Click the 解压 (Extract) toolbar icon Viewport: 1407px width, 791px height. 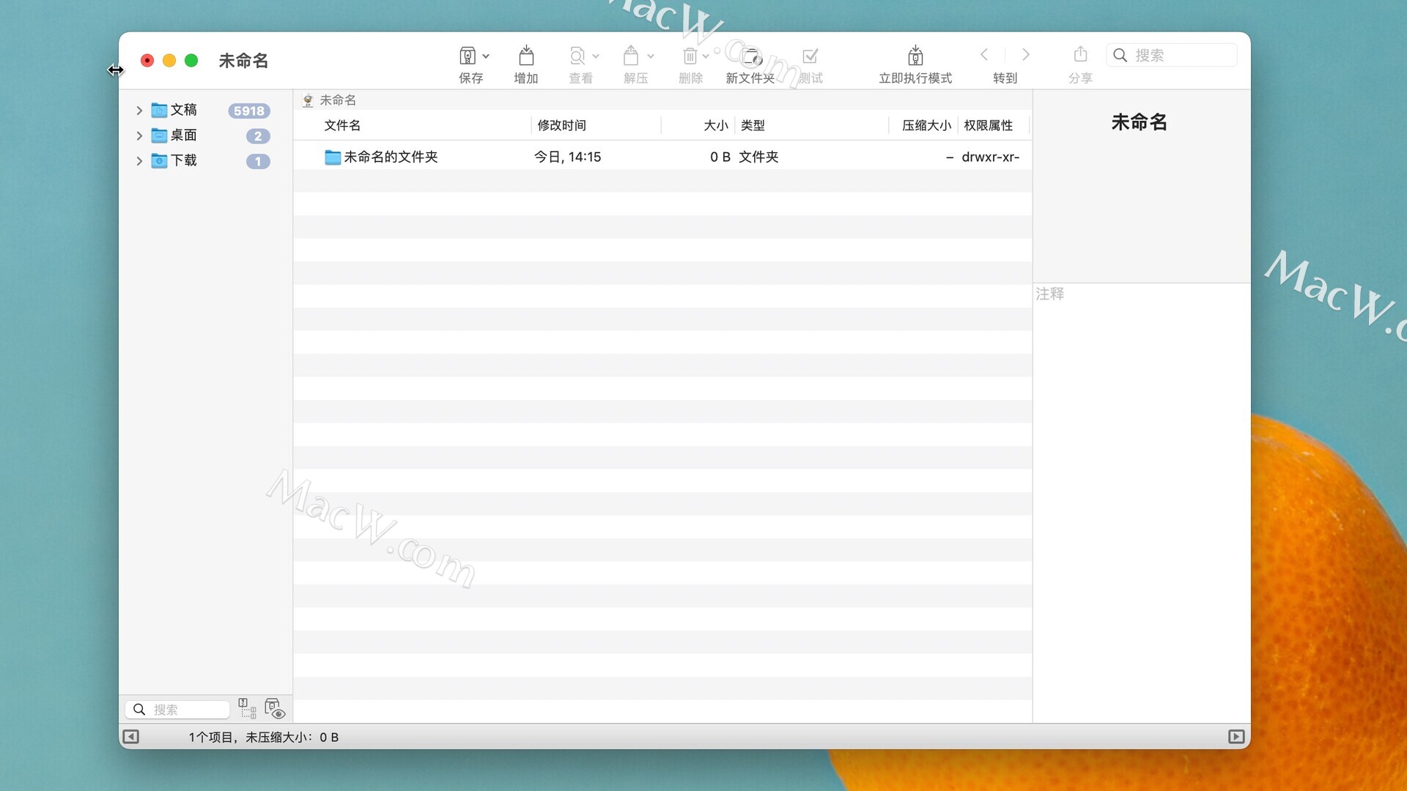tap(631, 56)
